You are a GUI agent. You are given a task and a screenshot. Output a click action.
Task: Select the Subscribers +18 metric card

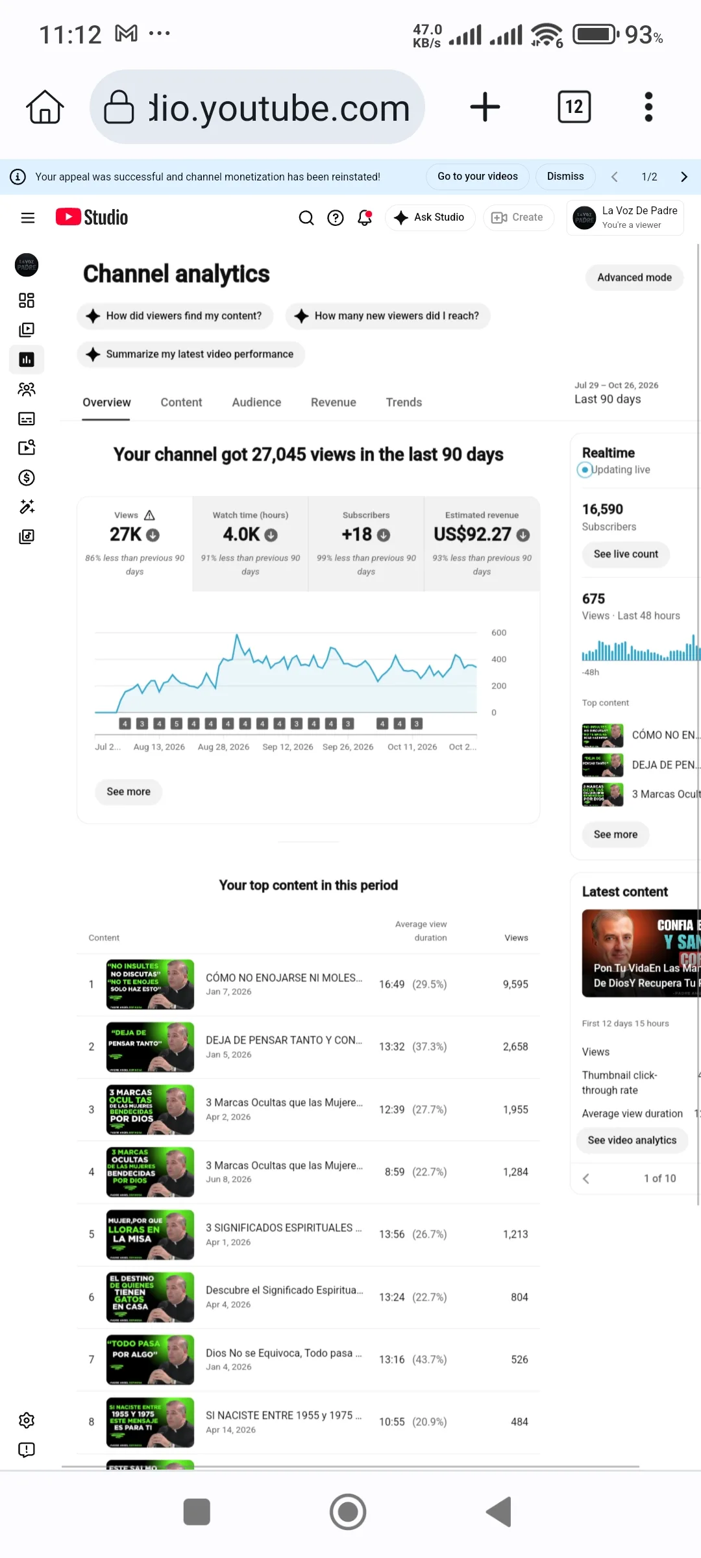366,544
